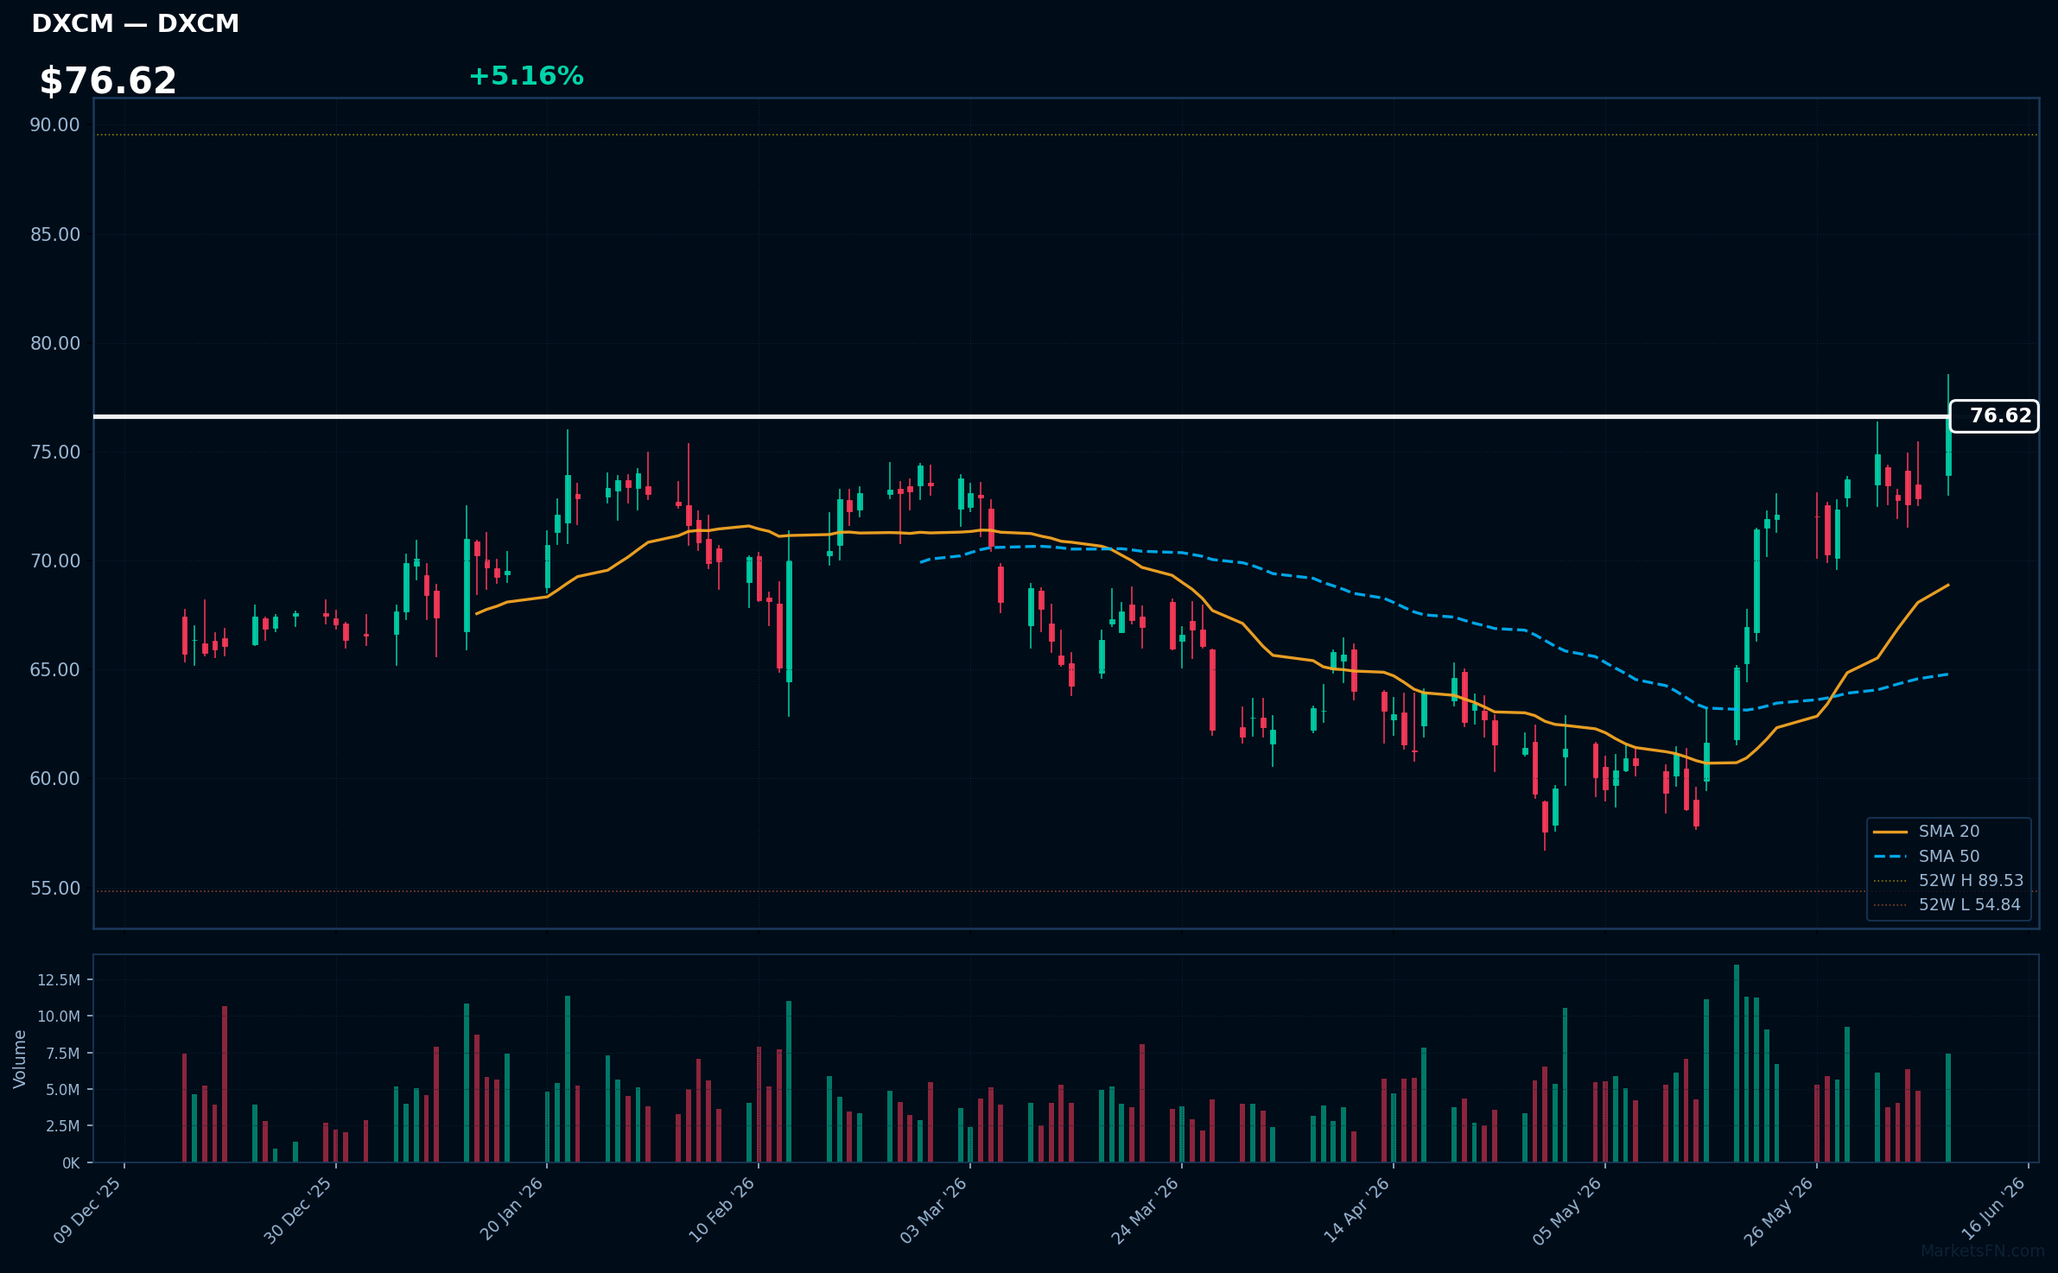Viewport: 2058px width, 1273px height.
Task: Click the 03 Mar '26 date label
Action: point(933,1211)
